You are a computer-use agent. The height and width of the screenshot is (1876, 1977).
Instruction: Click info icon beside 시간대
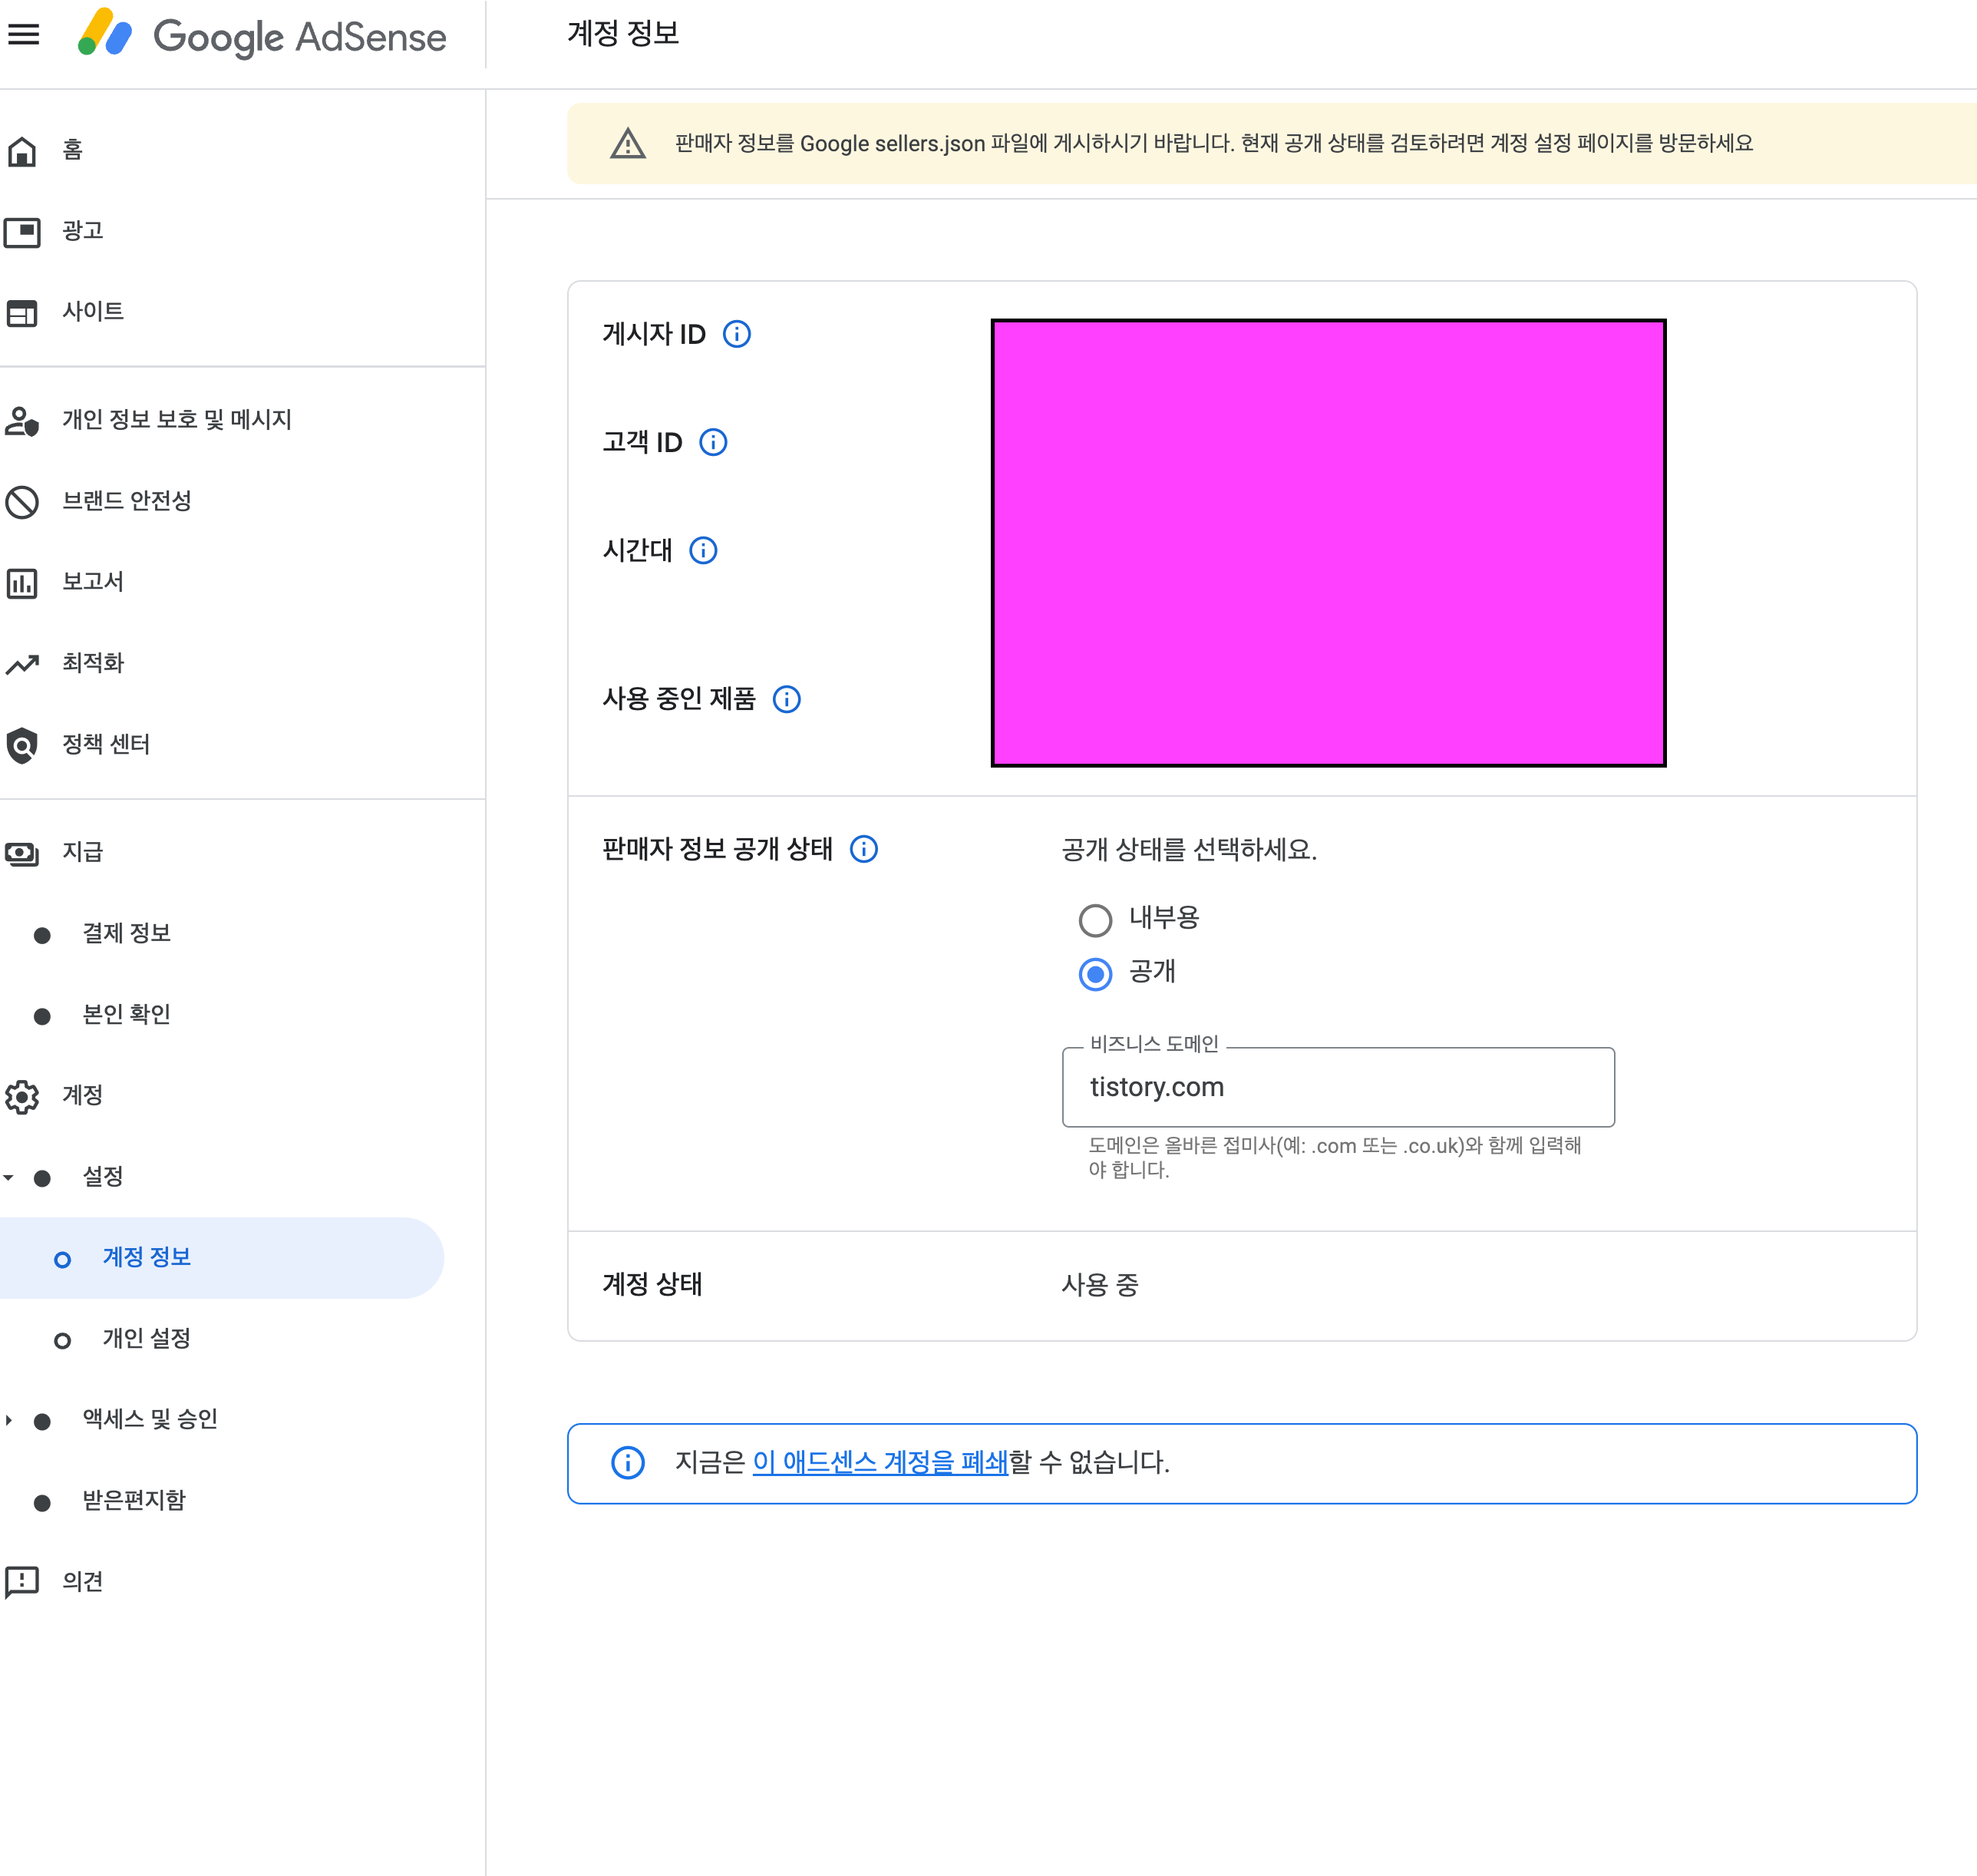703,550
